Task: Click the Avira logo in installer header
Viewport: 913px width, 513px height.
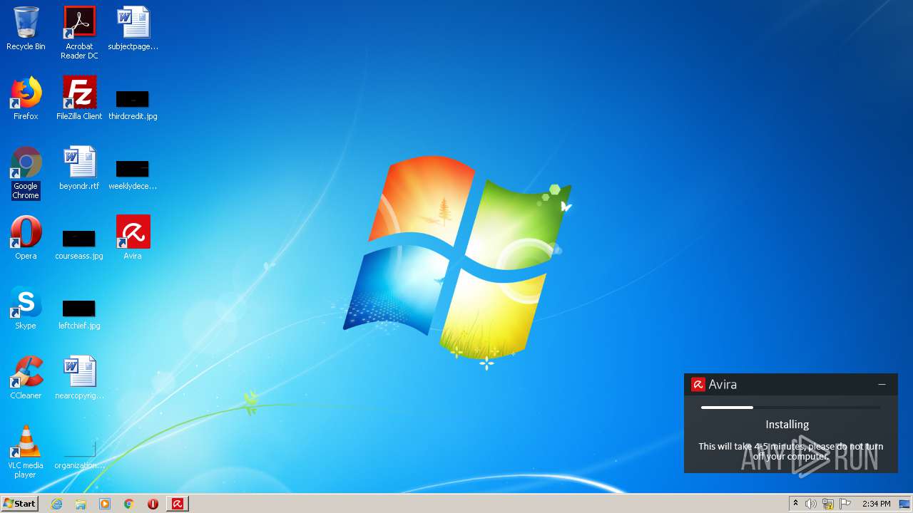Action: 698,385
